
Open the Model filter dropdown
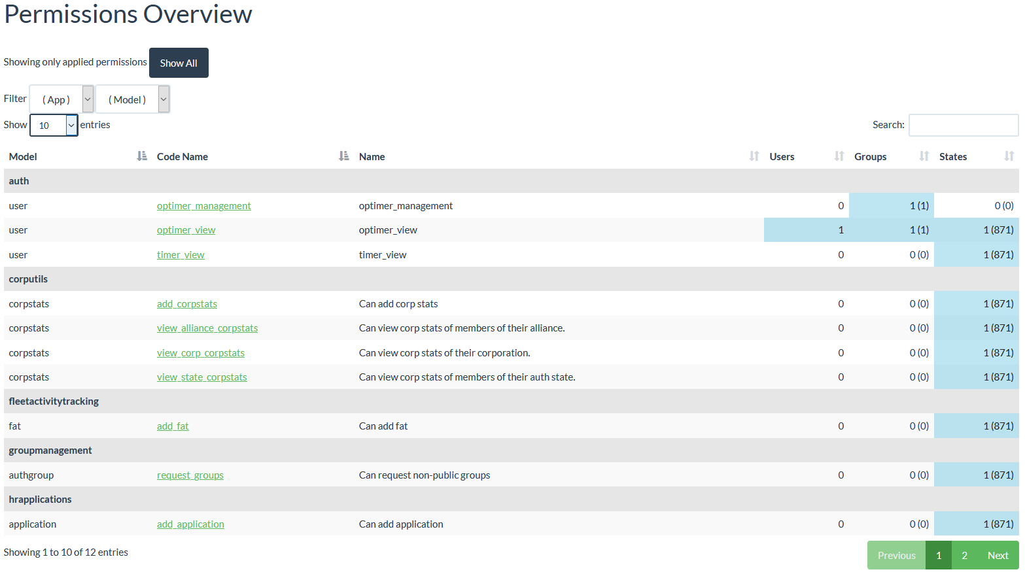(x=133, y=99)
